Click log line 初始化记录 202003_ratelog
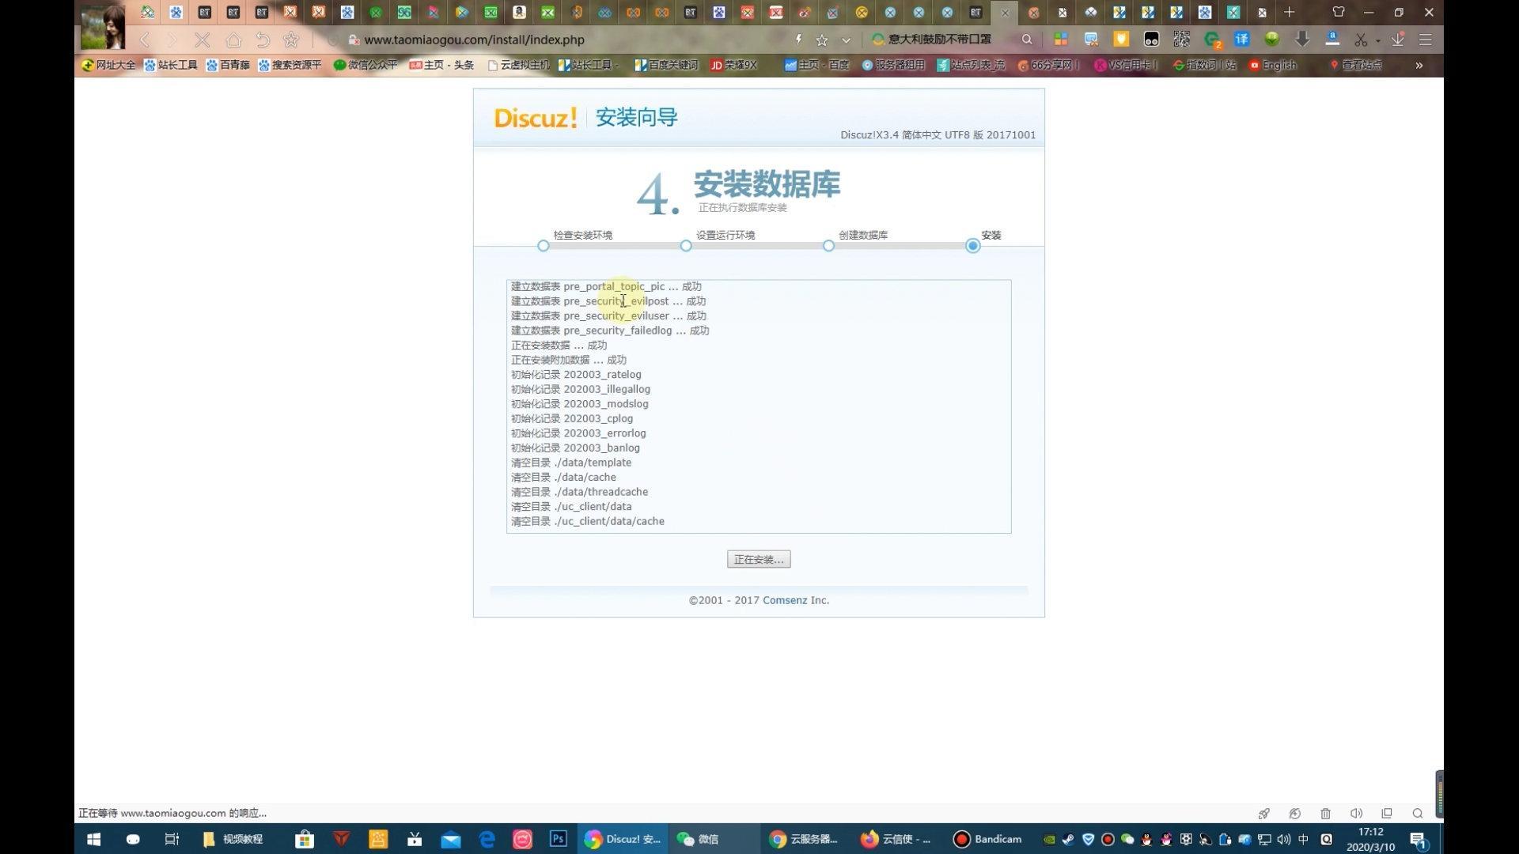 coord(576,374)
